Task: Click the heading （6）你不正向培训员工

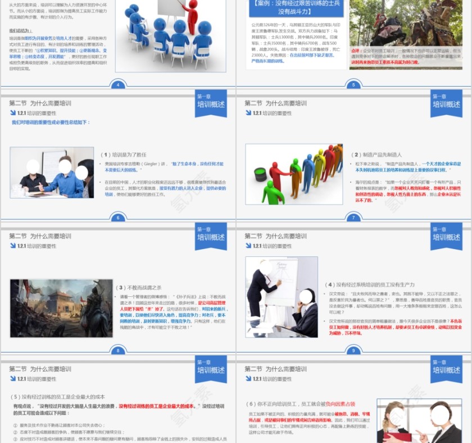Action: 301,404
